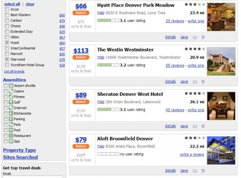The width and height of the screenshot is (241, 178).
Task: Open Sheraton Denver West Hotel room photo
Action: coord(221,106)
